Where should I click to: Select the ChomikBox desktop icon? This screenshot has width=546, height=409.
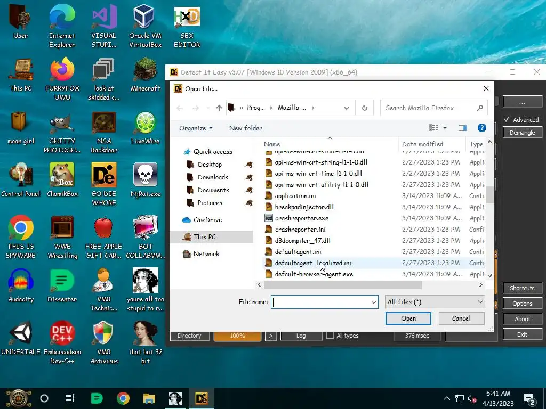(62, 181)
